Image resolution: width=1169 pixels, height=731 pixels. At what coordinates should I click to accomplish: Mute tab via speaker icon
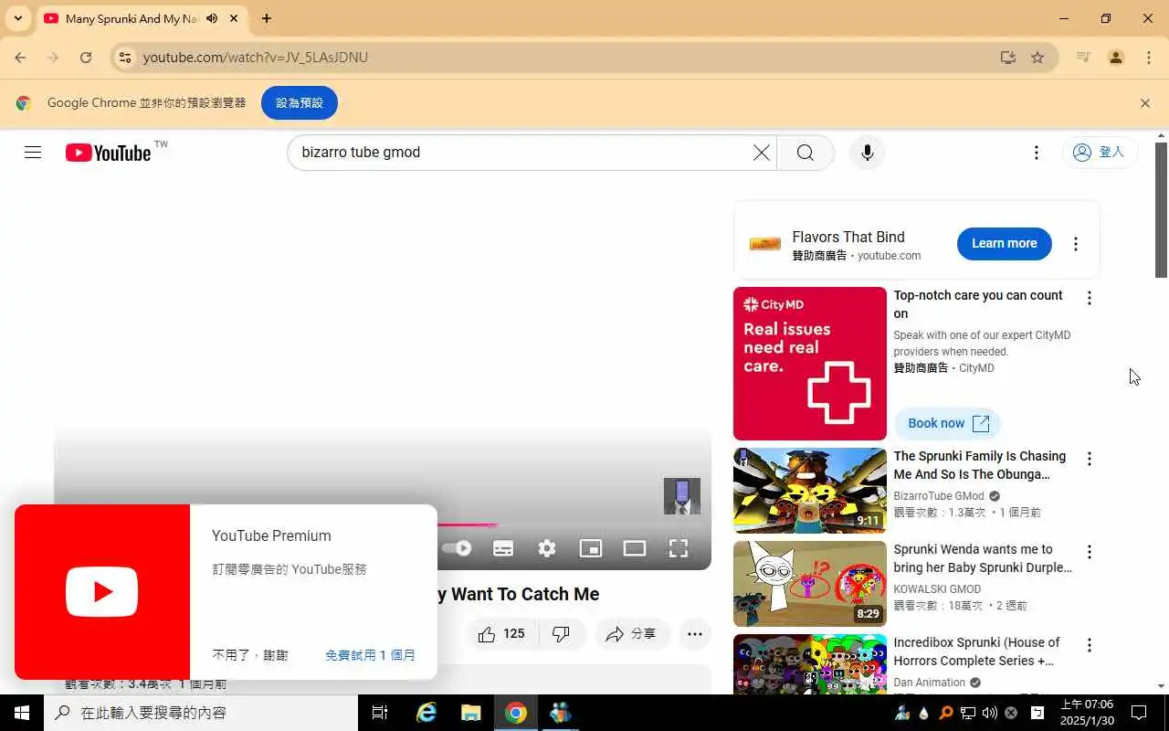pos(212,18)
